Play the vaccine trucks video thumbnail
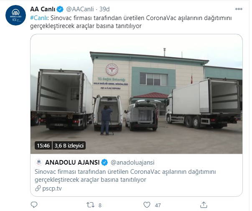Viewport: 252px width, 211px height. click(x=136, y=94)
